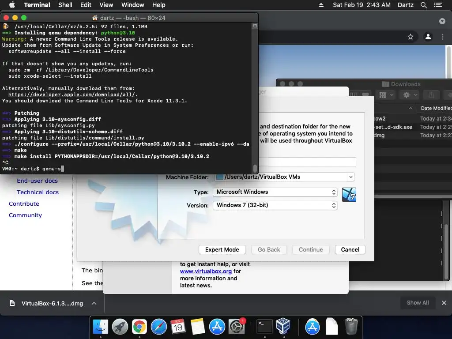Click VirtualBox dmg file icon in downloads bar
Image resolution: width=452 pixels, height=339 pixels.
(x=12, y=303)
